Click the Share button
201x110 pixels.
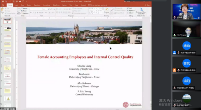point(147,5)
